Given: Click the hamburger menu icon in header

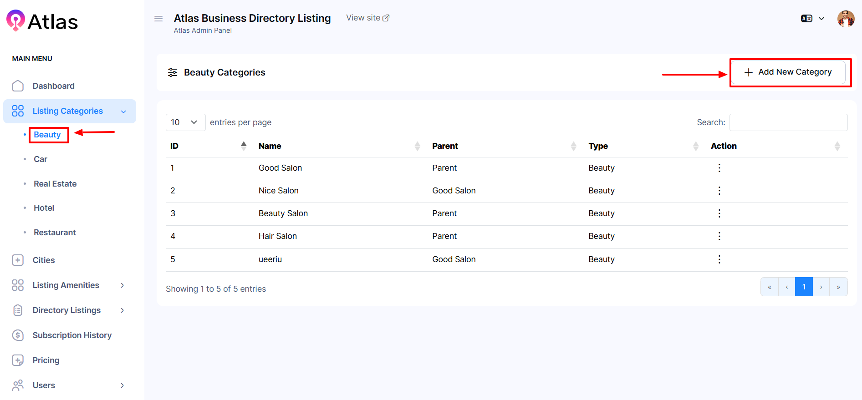Looking at the screenshot, I should [x=158, y=19].
